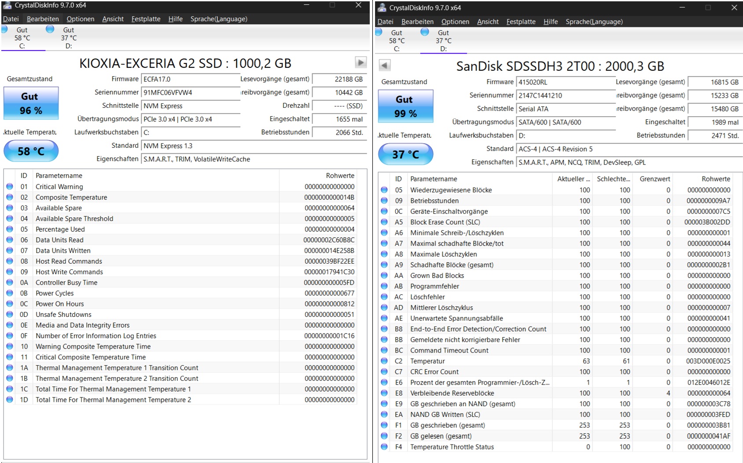The height and width of the screenshot is (463, 743).
Task: Open the Sprache(Language) menu in the KIOXIA window
Action: [219, 19]
